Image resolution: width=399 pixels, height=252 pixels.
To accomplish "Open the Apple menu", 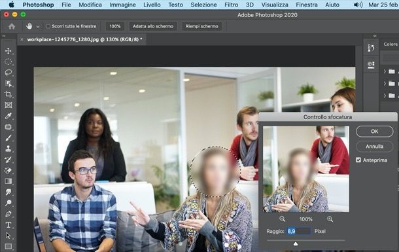I will [12, 5].
